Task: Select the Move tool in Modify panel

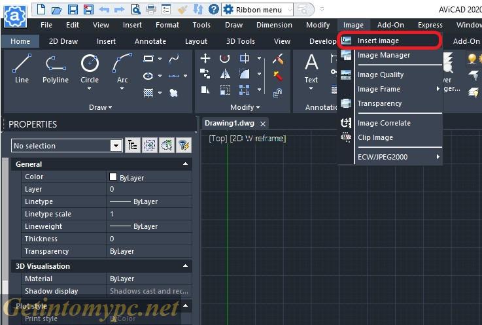Action: point(205,58)
